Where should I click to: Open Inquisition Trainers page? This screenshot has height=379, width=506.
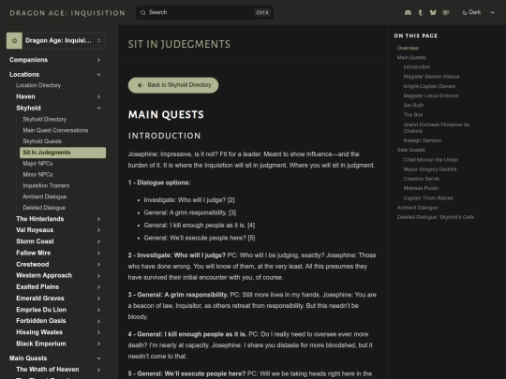46,185
